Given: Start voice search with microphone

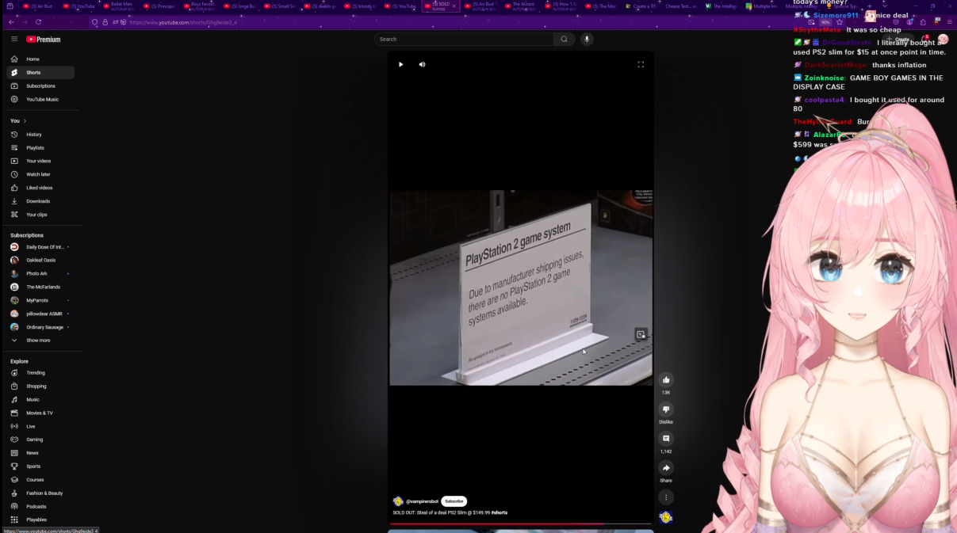Looking at the screenshot, I should (x=587, y=39).
